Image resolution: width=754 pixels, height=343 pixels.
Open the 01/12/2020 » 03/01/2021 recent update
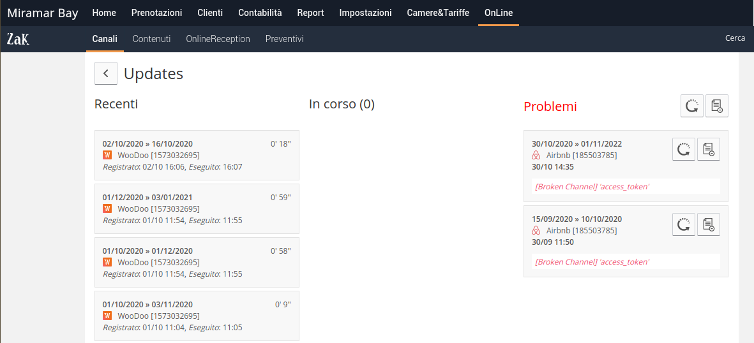[197, 209]
